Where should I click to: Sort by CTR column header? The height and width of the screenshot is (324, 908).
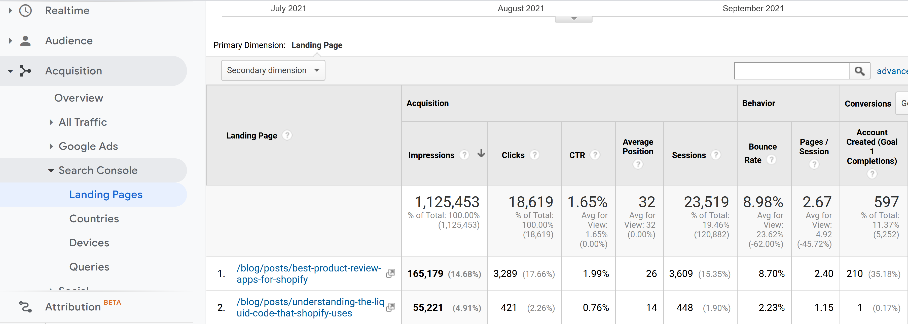pyautogui.click(x=577, y=155)
